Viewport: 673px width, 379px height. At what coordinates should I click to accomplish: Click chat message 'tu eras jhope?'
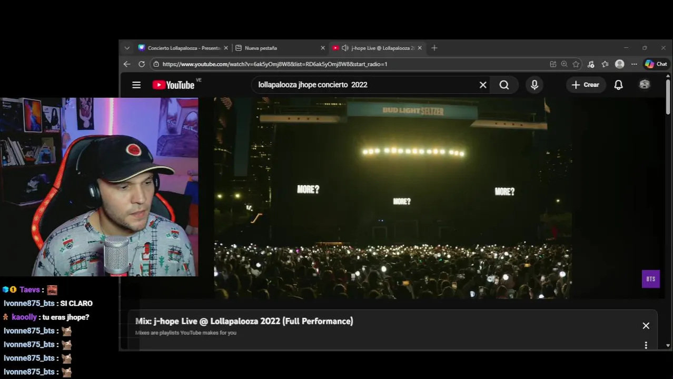coord(66,317)
